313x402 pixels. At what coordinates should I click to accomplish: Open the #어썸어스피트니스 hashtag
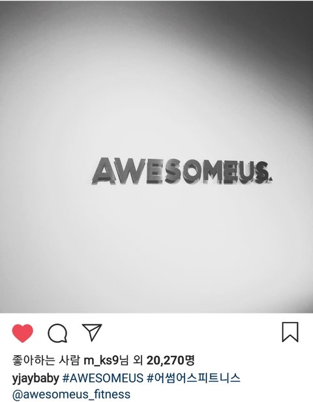pos(194,378)
